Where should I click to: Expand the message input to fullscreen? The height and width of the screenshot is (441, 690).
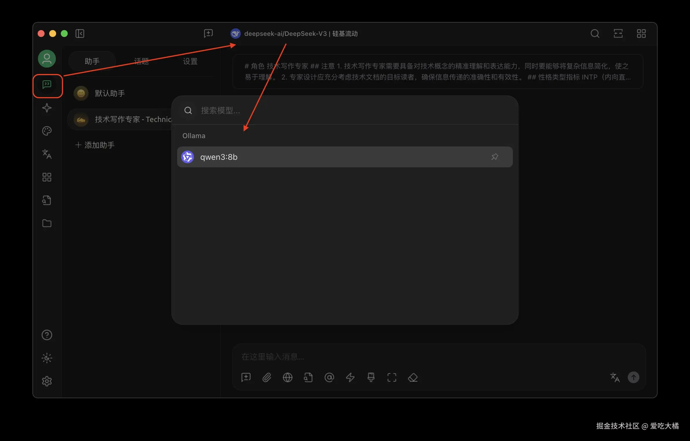click(x=392, y=377)
